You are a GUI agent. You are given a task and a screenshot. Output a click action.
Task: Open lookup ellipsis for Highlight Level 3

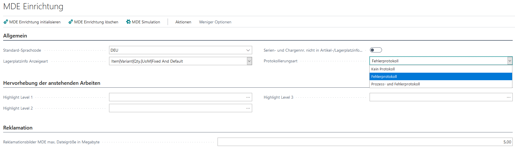coord(508,97)
